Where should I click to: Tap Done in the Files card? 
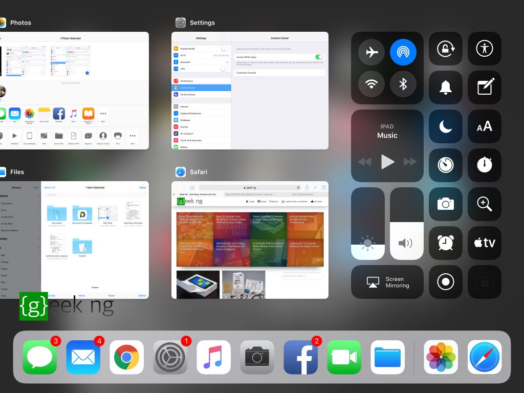coord(143,187)
